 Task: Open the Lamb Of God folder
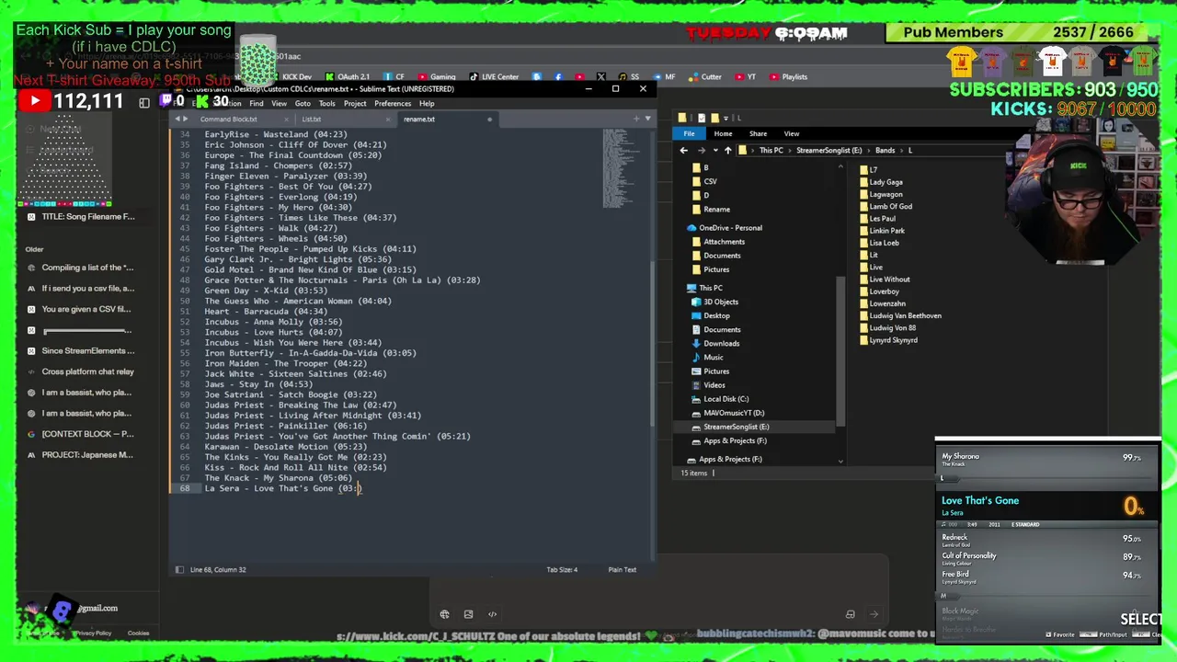pos(890,207)
